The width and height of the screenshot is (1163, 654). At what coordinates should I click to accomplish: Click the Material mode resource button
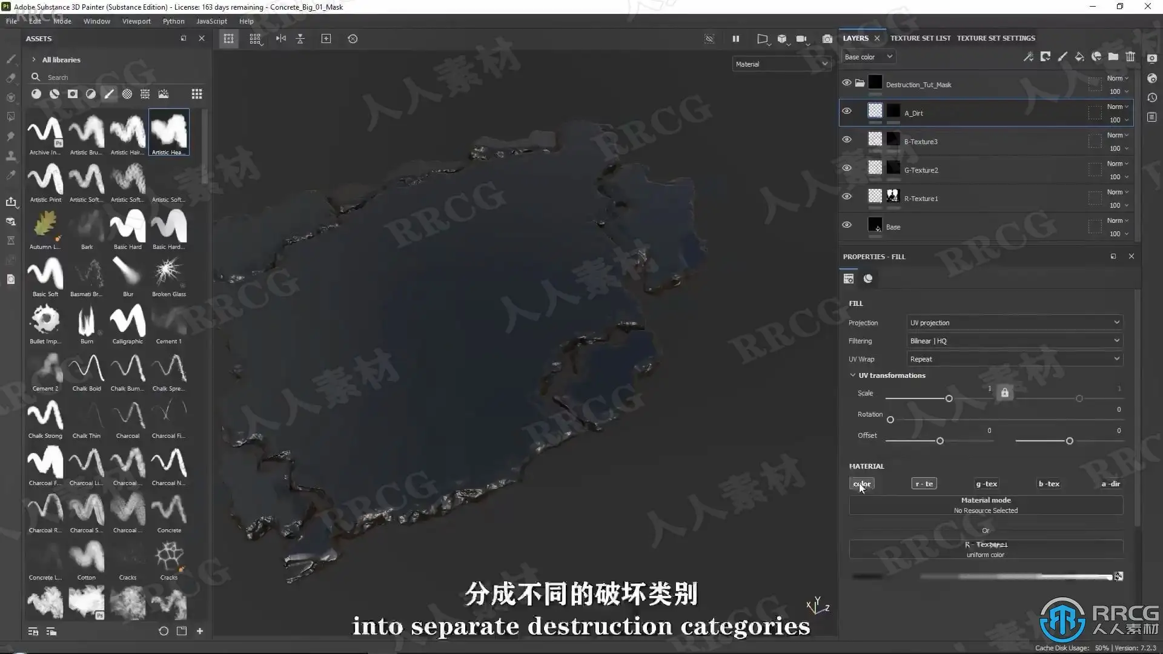986,505
